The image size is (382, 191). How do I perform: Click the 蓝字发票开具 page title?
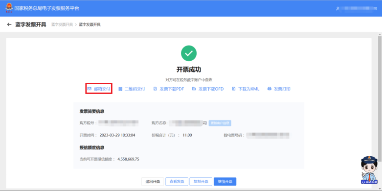coord(31,24)
